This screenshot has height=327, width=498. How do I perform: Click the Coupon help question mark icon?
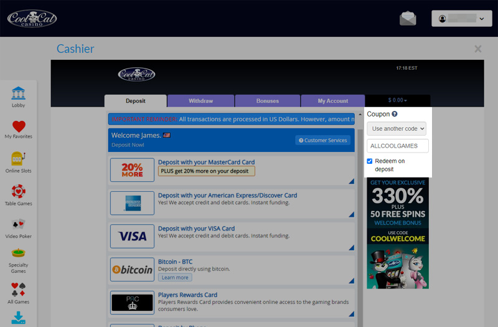pyautogui.click(x=395, y=114)
